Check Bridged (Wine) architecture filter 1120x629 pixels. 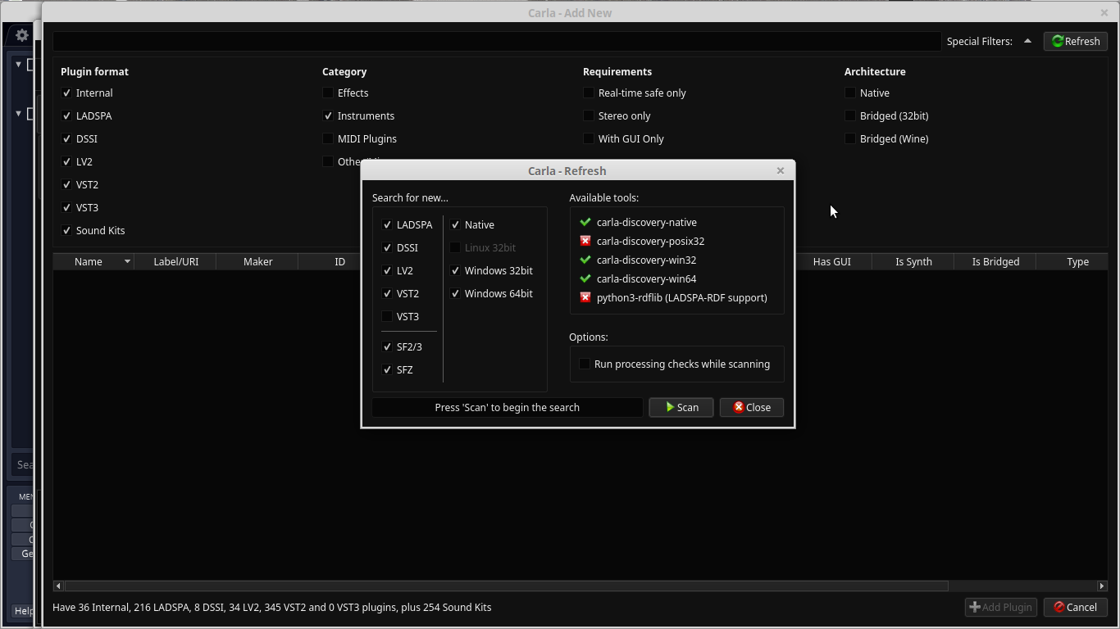[850, 138]
